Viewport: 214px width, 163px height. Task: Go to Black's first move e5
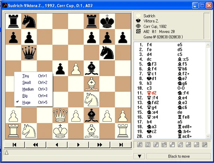pyautogui.click(x=180, y=45)
